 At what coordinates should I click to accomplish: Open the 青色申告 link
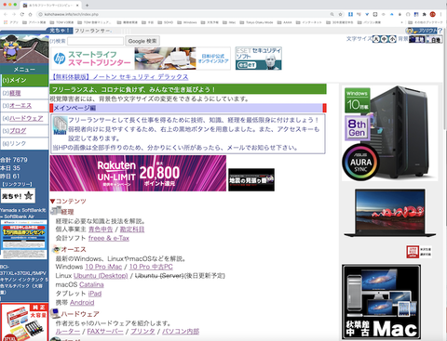tap(101, 230)
